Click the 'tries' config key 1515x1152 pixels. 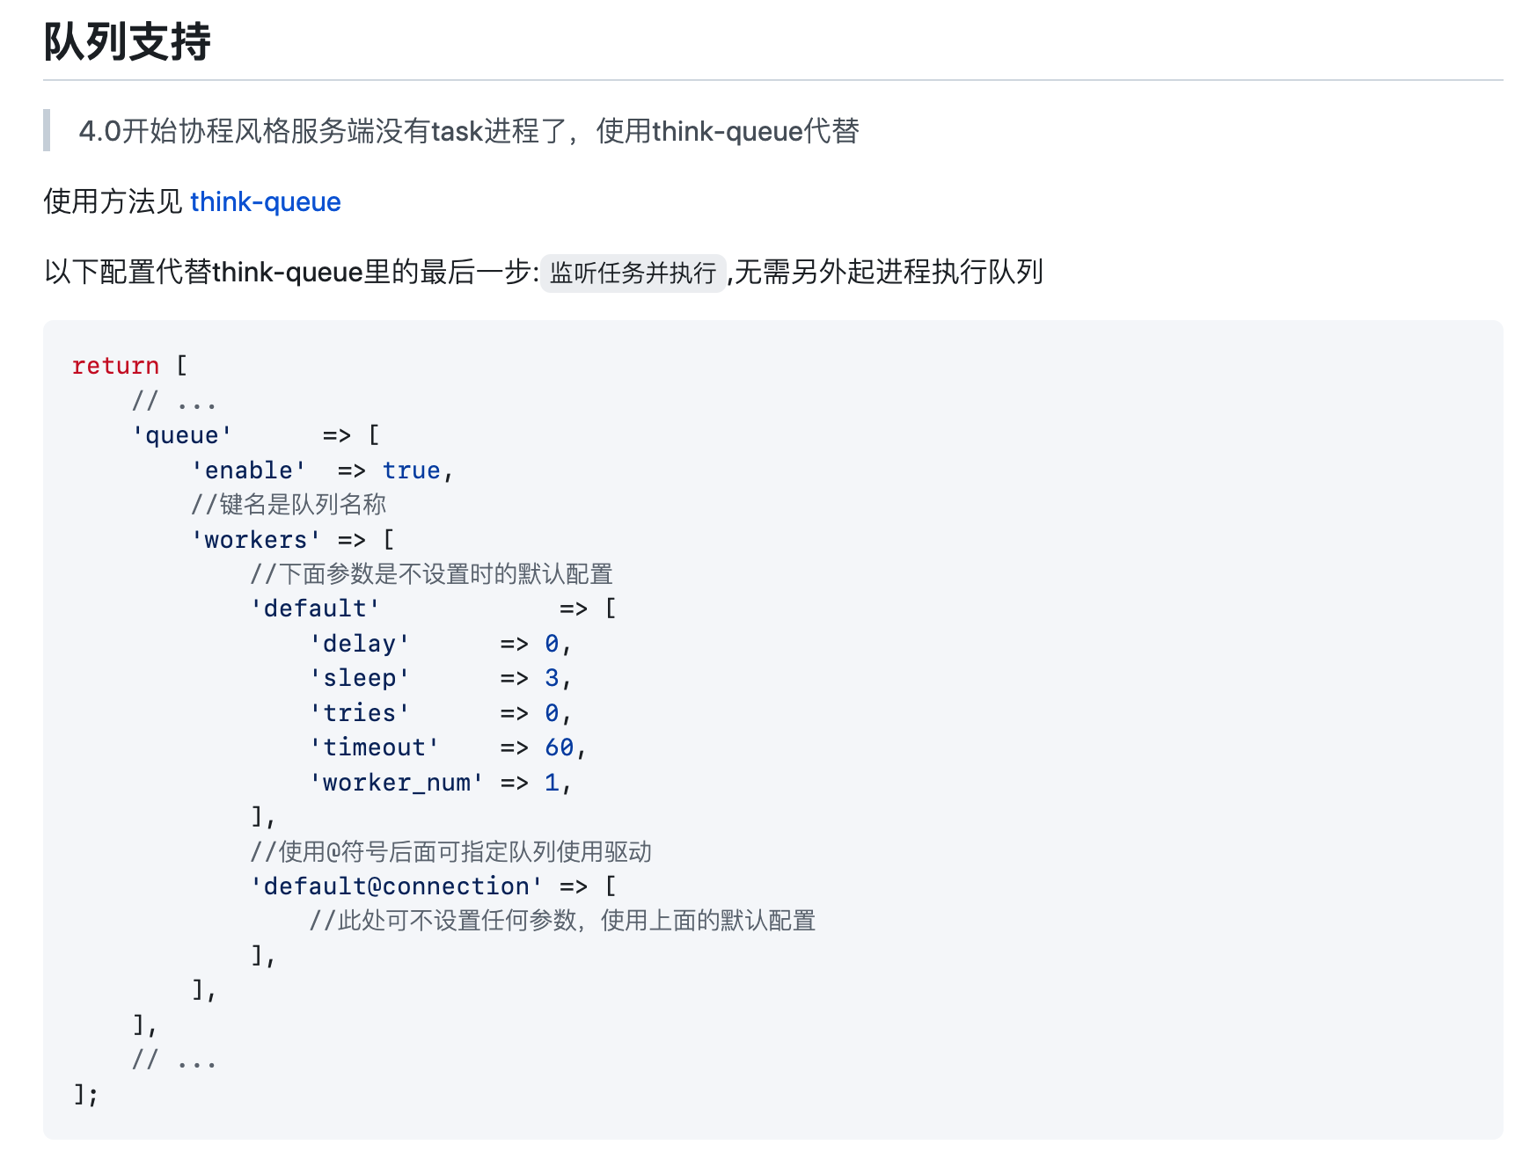[359, 713]
